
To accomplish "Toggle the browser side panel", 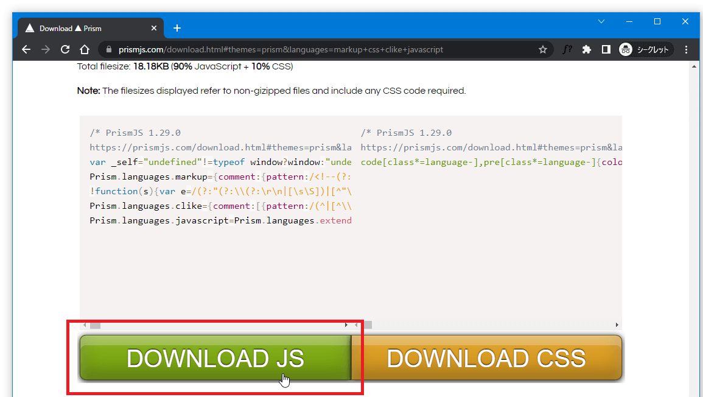I will [x=606, y=50].
